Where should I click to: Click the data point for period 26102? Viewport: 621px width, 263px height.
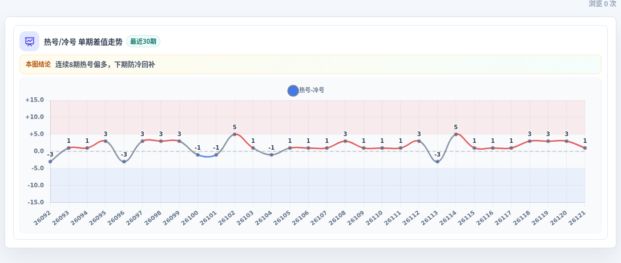pos(235,134)
